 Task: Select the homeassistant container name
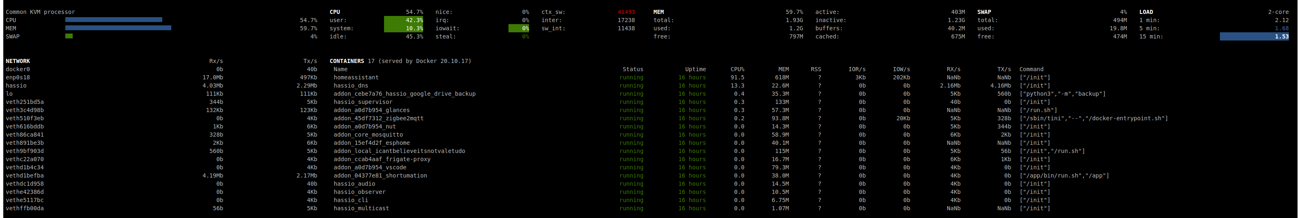[356, 77]
